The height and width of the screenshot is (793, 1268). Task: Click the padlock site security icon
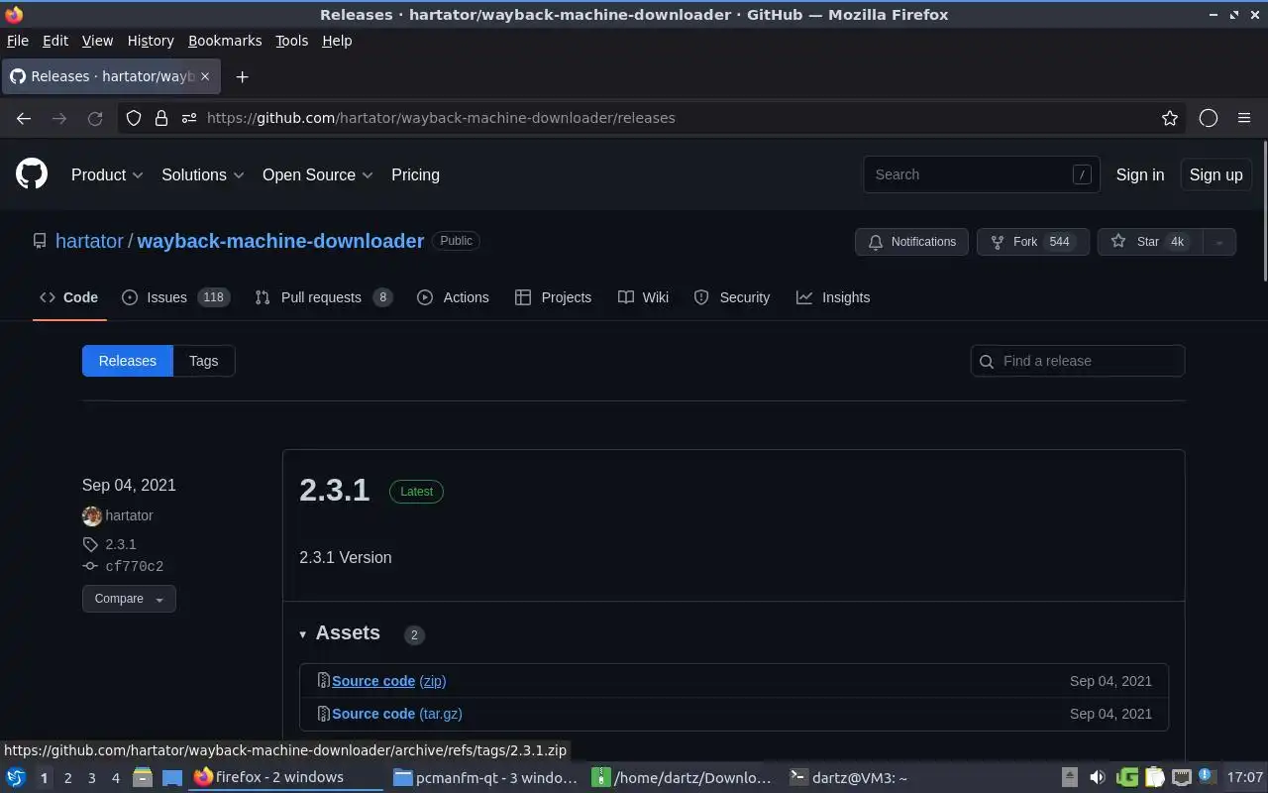pyautogui.click(x=161, y=118)
